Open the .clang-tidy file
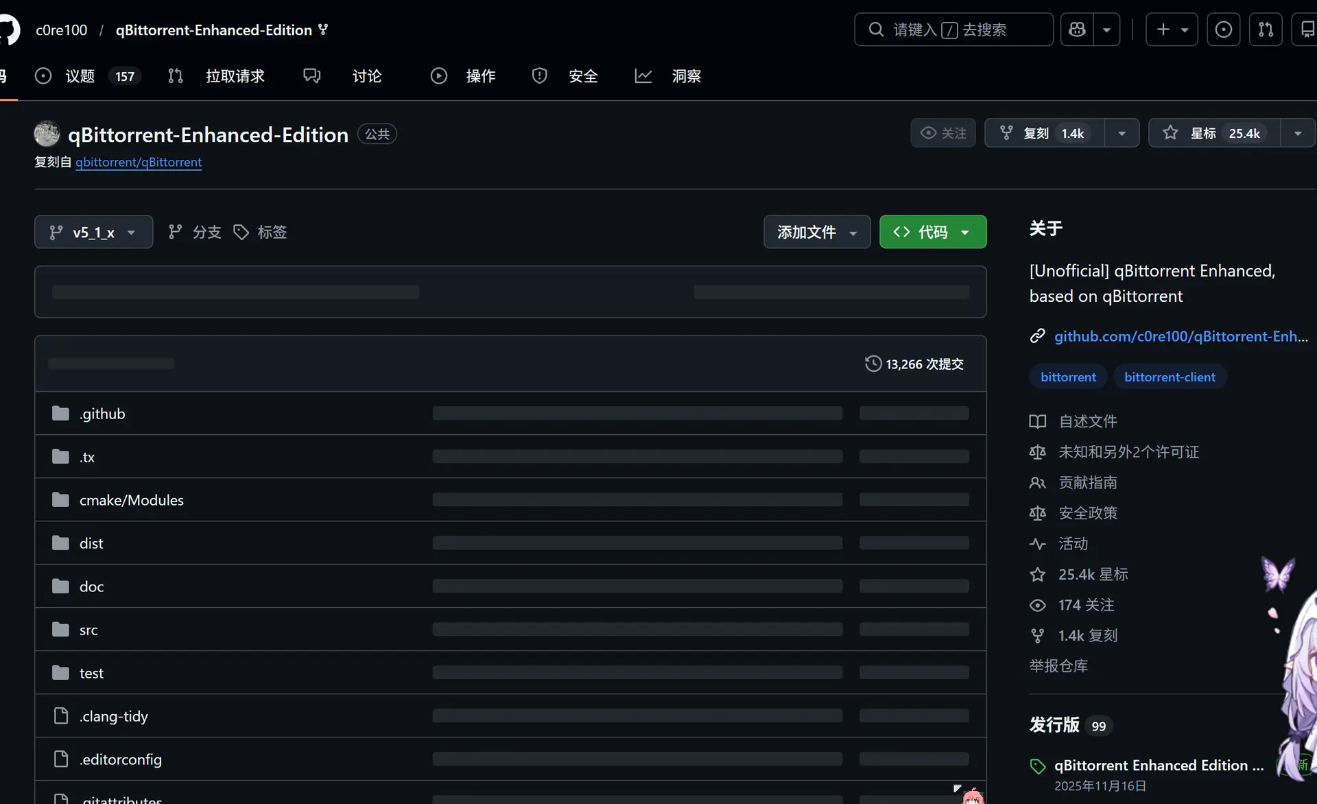The width and height of the screenshot is (1317, 804). coord(114,716)
